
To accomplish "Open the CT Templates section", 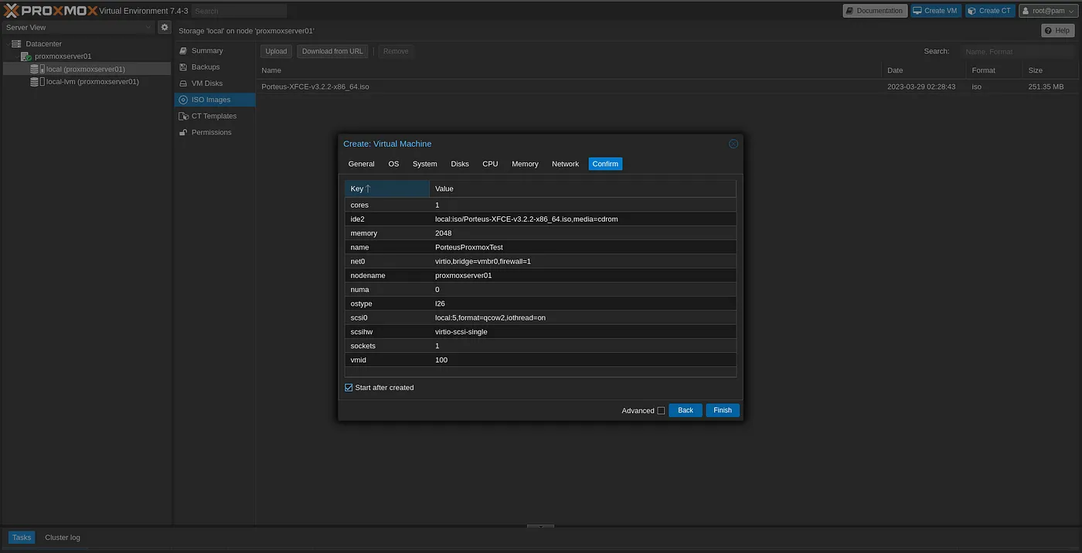I will tap(213, 116).
